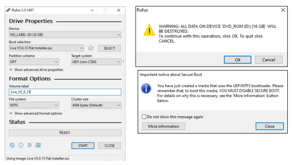Click the 'Status' heading
294x165 pixels.
[x=17, y=122]
